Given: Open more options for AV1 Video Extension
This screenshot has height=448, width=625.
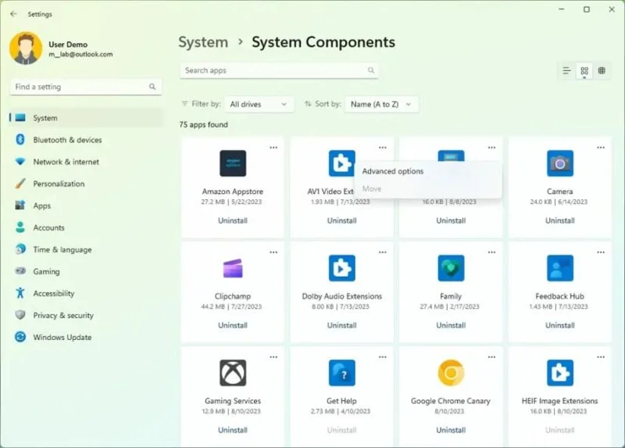Looking at the screenshot, I should click(383, 148).
